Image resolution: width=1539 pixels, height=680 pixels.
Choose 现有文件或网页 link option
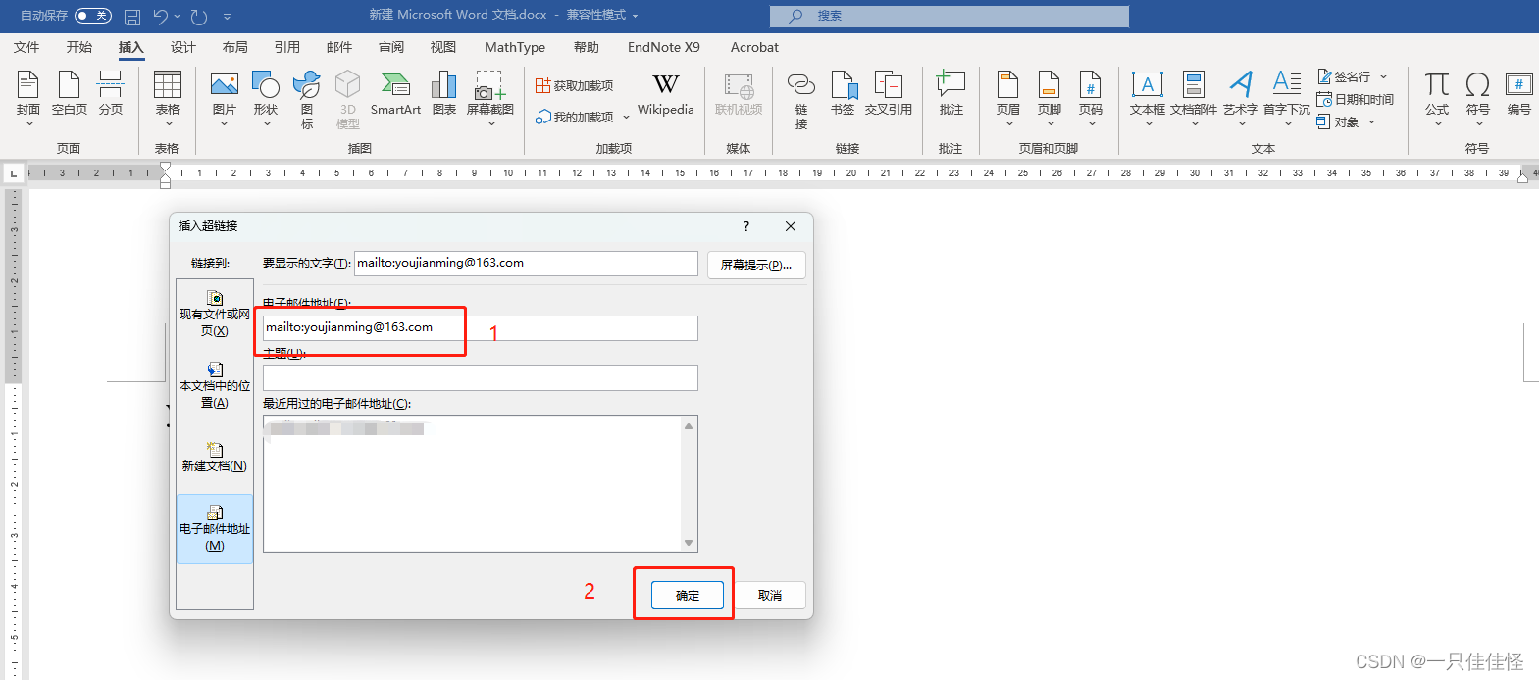(215, 314)
